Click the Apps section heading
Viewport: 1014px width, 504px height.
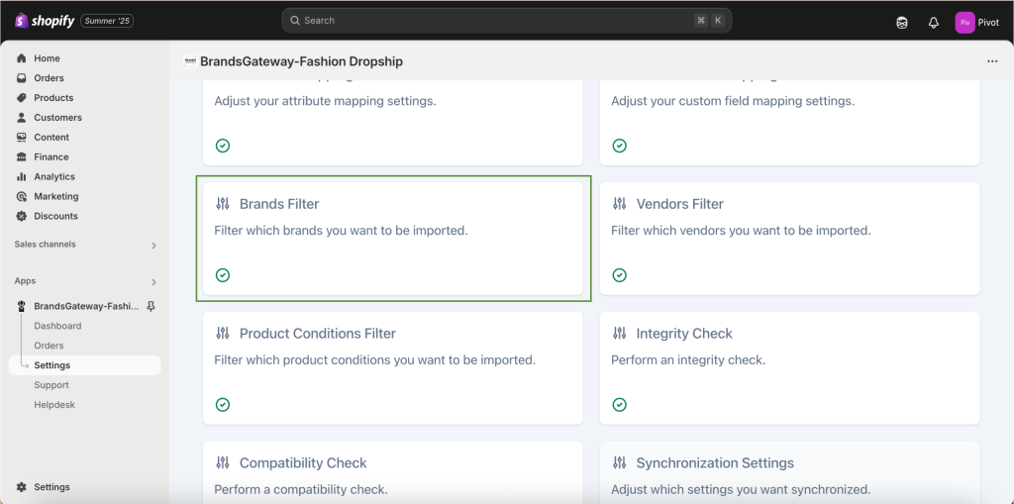point(25,281)
